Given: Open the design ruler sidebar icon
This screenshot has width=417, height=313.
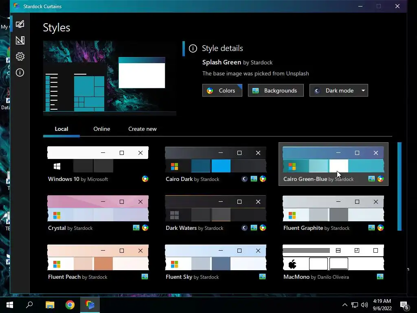Looking at the screenshot, I should (x=20, y=40).
